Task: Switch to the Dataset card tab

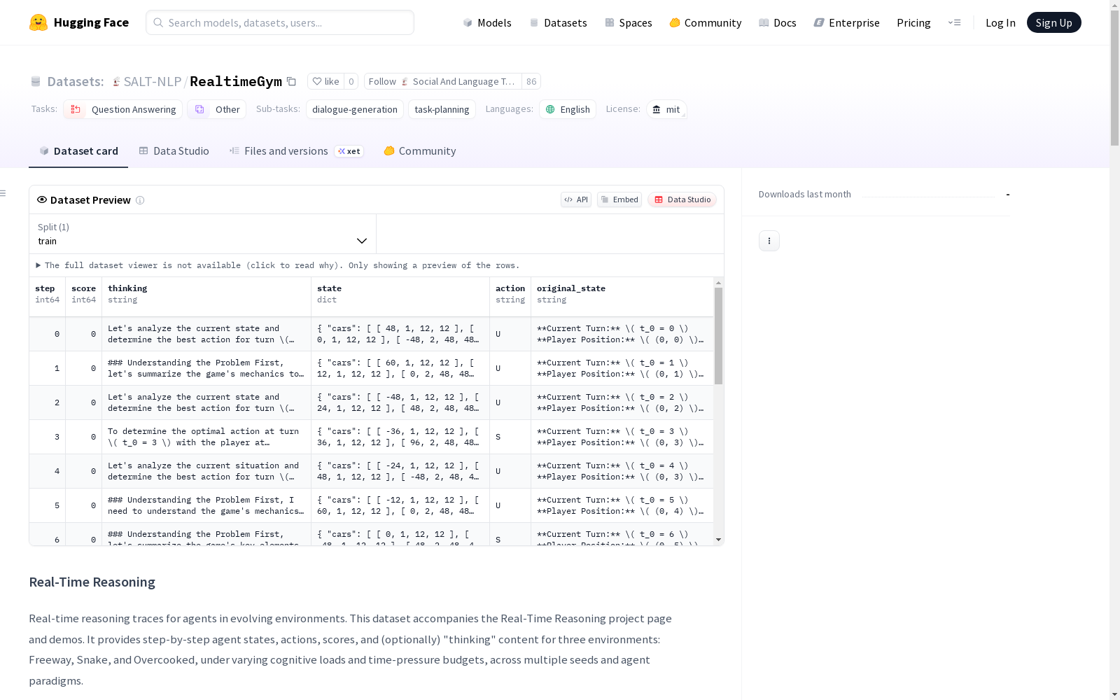Action: pyautogui.click(x=78, y=151)
